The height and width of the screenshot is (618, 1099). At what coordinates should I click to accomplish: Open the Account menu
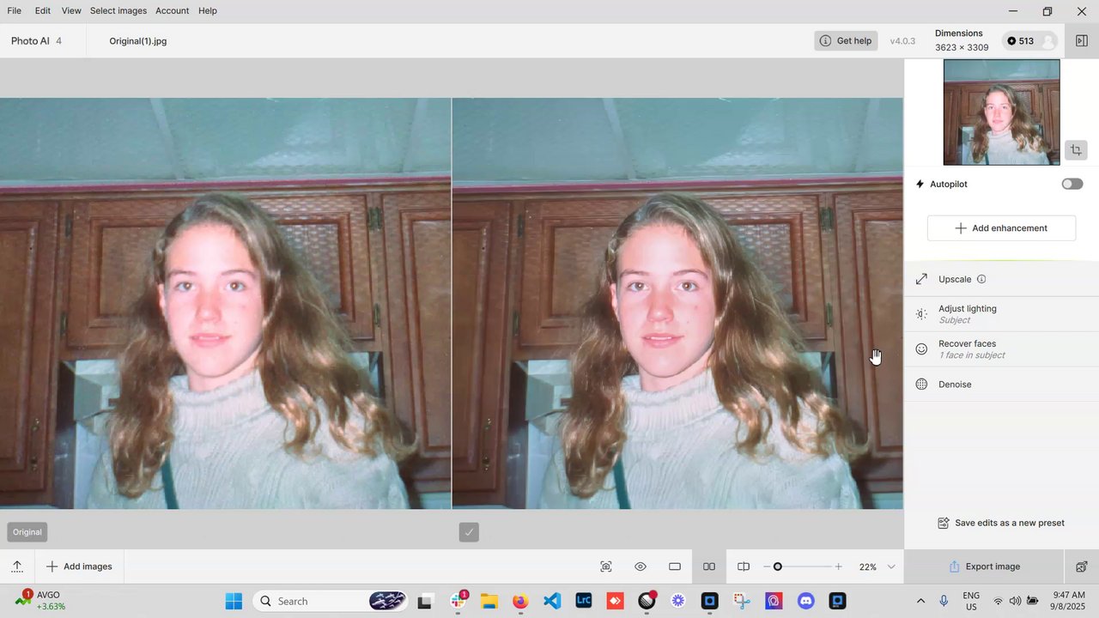172,11
